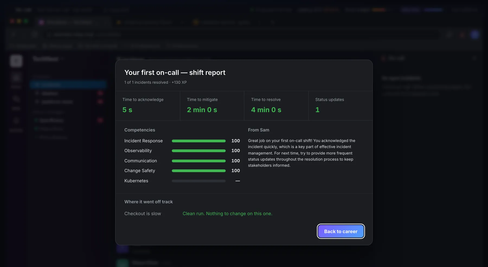488x267 pixels.
Task: Click the 'Status updates' label
Action: (x=330, y=99)
